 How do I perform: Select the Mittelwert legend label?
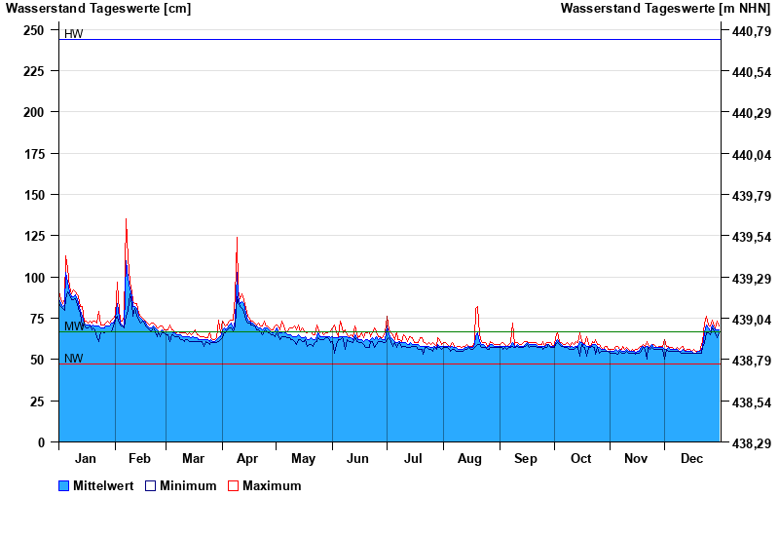point(103,485)
